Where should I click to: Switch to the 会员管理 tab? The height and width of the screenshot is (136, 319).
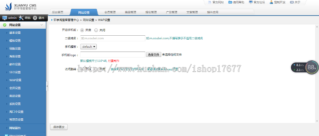click(110, 12)
